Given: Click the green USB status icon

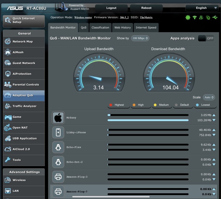Looking at the screenshot, I should [215, 17].
